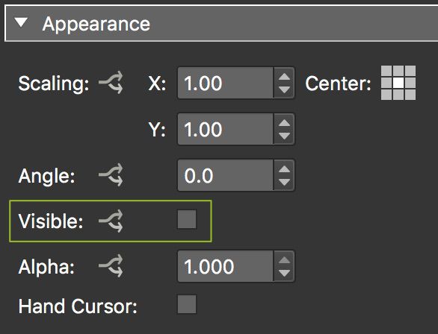Select the center cell in Center grid

coord(398,83)
